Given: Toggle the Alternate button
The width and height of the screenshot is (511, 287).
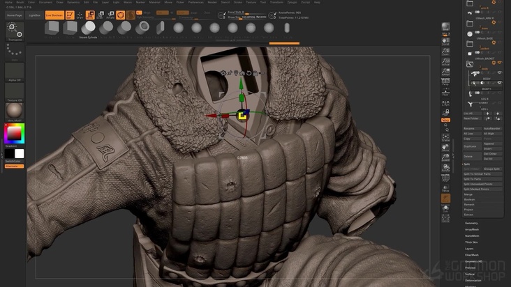Looking at the screenshot, I should (15, 166).
